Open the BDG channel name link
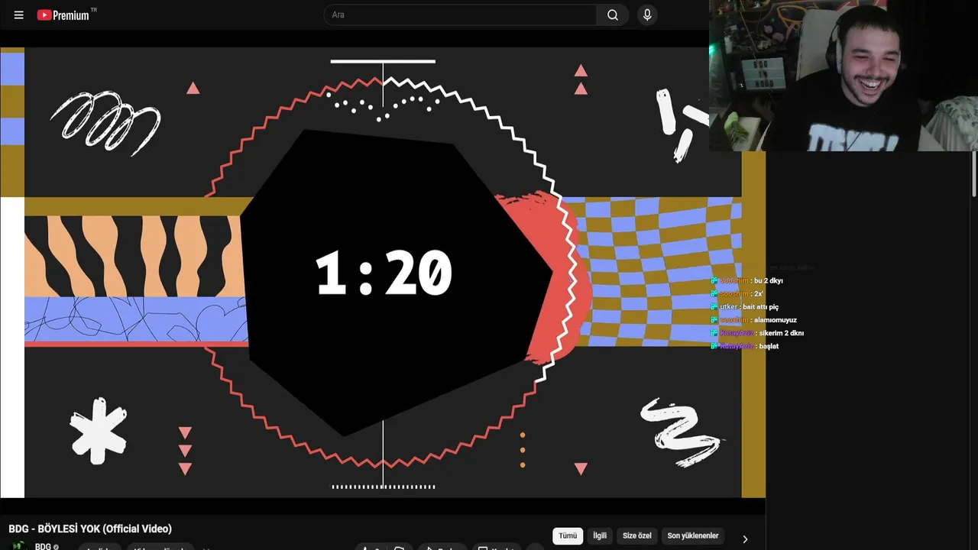The height and width of the screenshot is (550, 978). (43, 546)
